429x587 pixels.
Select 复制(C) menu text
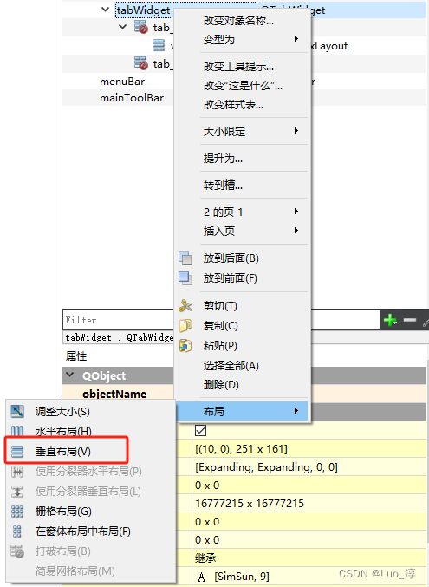pyautogui.click(x=220, y=326)
